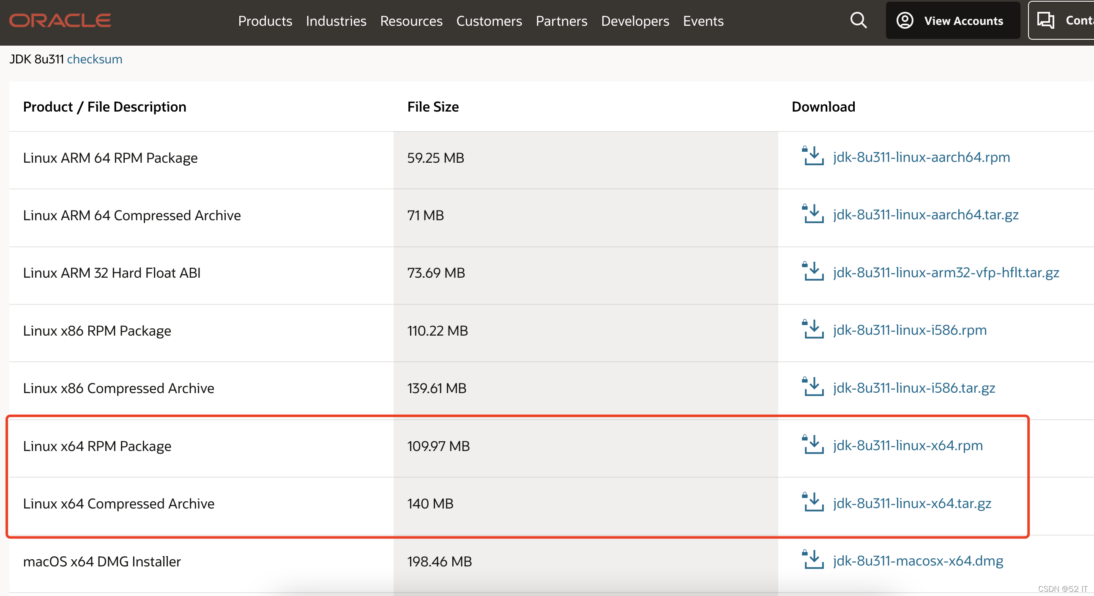Select the Download column header
The height and width of the screenshot is (596, 1094).
pyautogui.click(x=823, y=107)
